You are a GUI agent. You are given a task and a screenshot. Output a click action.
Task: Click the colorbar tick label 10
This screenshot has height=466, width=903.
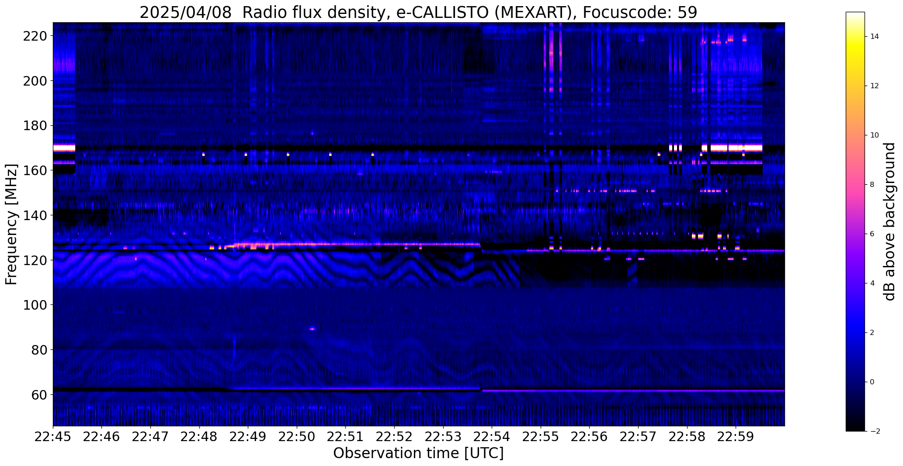(x=875, y=135)
